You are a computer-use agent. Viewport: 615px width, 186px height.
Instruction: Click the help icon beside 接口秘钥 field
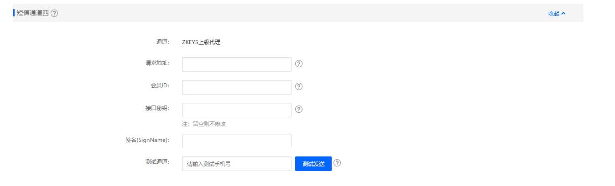299,109
